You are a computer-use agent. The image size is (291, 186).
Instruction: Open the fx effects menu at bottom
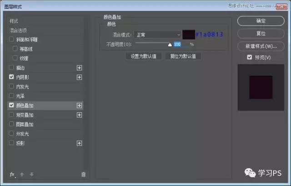coord(13,174)
